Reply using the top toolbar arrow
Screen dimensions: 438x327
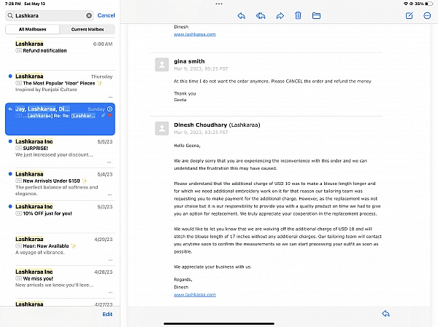[241, 15]
